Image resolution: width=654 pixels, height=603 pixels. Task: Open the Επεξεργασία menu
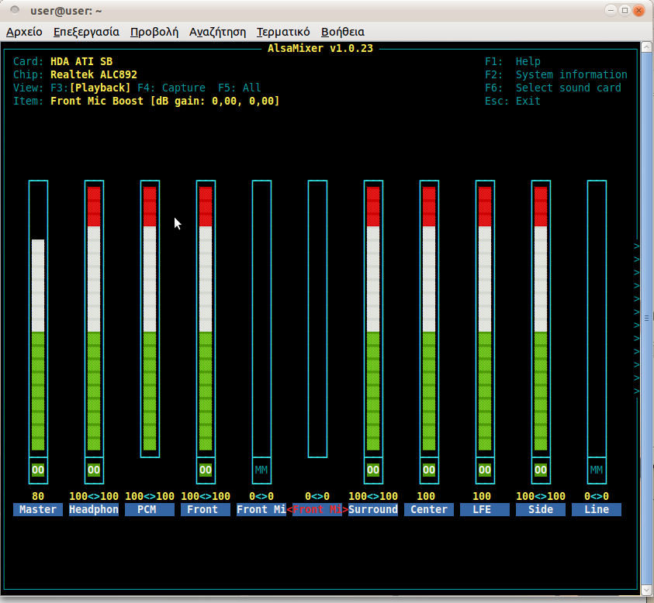[x=86, y=32]
